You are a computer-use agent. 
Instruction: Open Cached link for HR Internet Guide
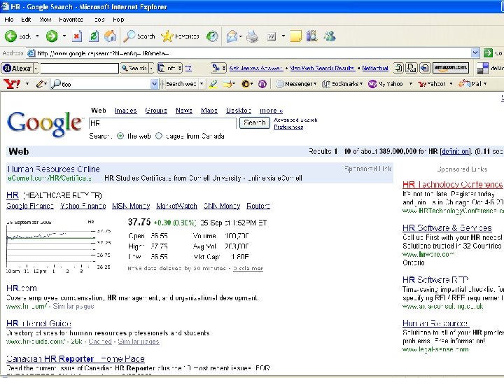100,342
